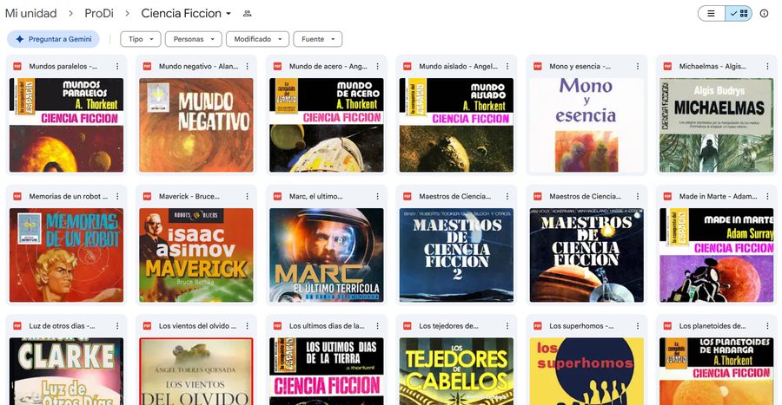The image size is (782, 405).
Task: Open more options for Mono y esencia
Action: point(638,66)
